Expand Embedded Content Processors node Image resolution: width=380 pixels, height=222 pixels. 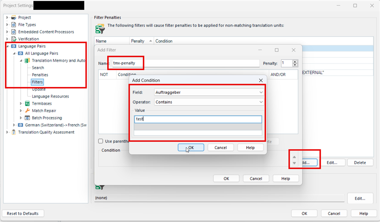pos(7,32)
